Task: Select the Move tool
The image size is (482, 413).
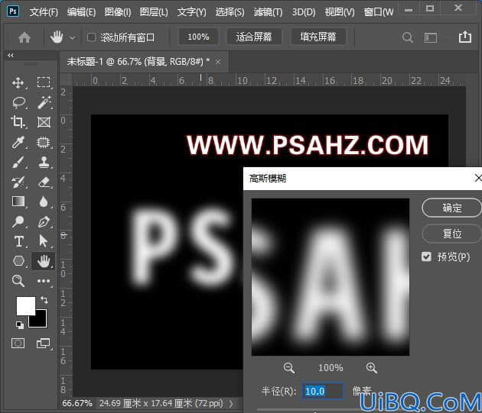Action: (x=18, y=83)
